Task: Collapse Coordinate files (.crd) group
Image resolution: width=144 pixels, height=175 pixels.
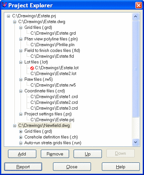Action: click(x=21, y=91)
